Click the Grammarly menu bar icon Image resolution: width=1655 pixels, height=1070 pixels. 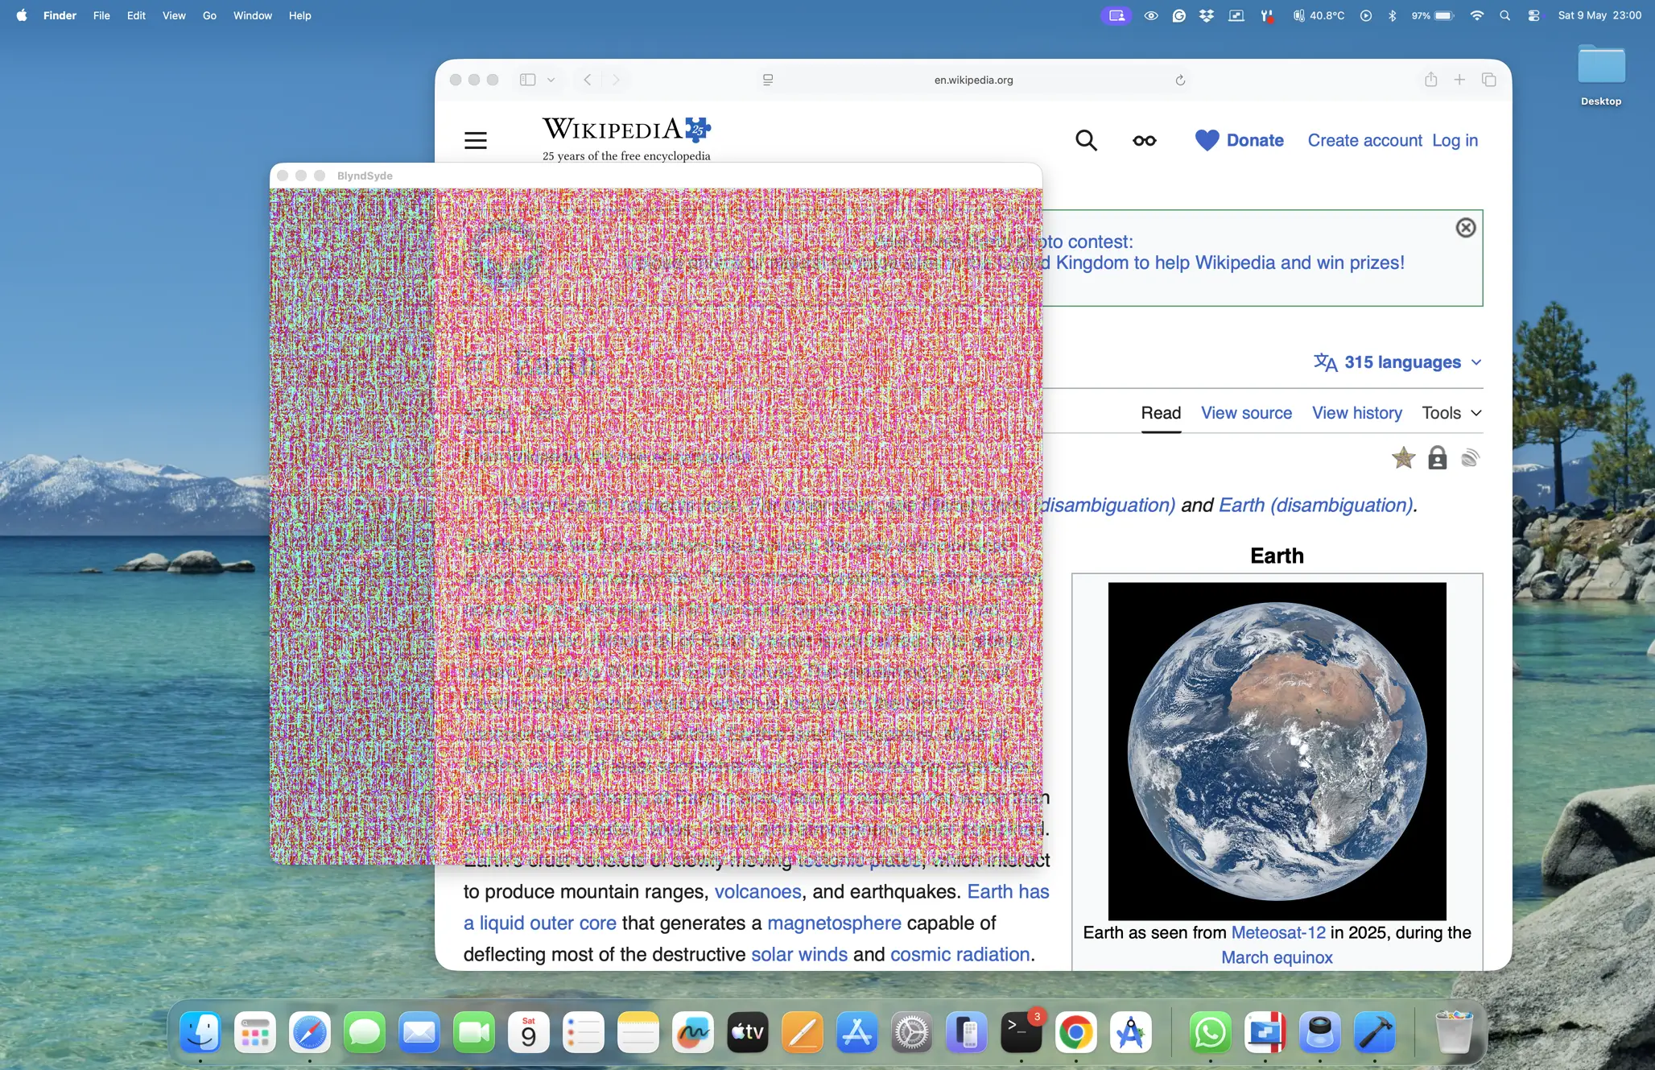point(1178,15)
